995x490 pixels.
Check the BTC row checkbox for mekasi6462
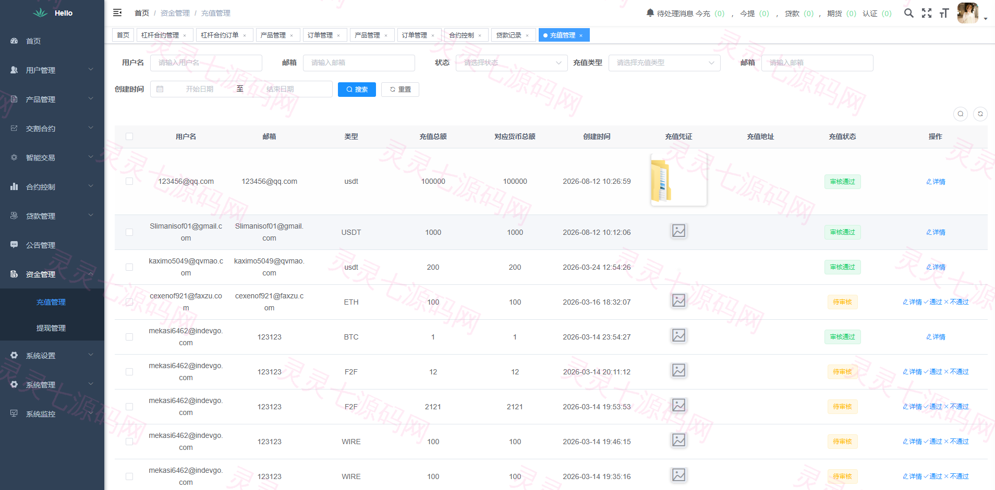coord(129,337)
